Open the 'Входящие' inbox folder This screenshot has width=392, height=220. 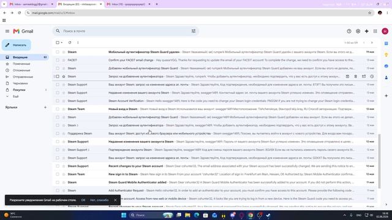(25, 57)
